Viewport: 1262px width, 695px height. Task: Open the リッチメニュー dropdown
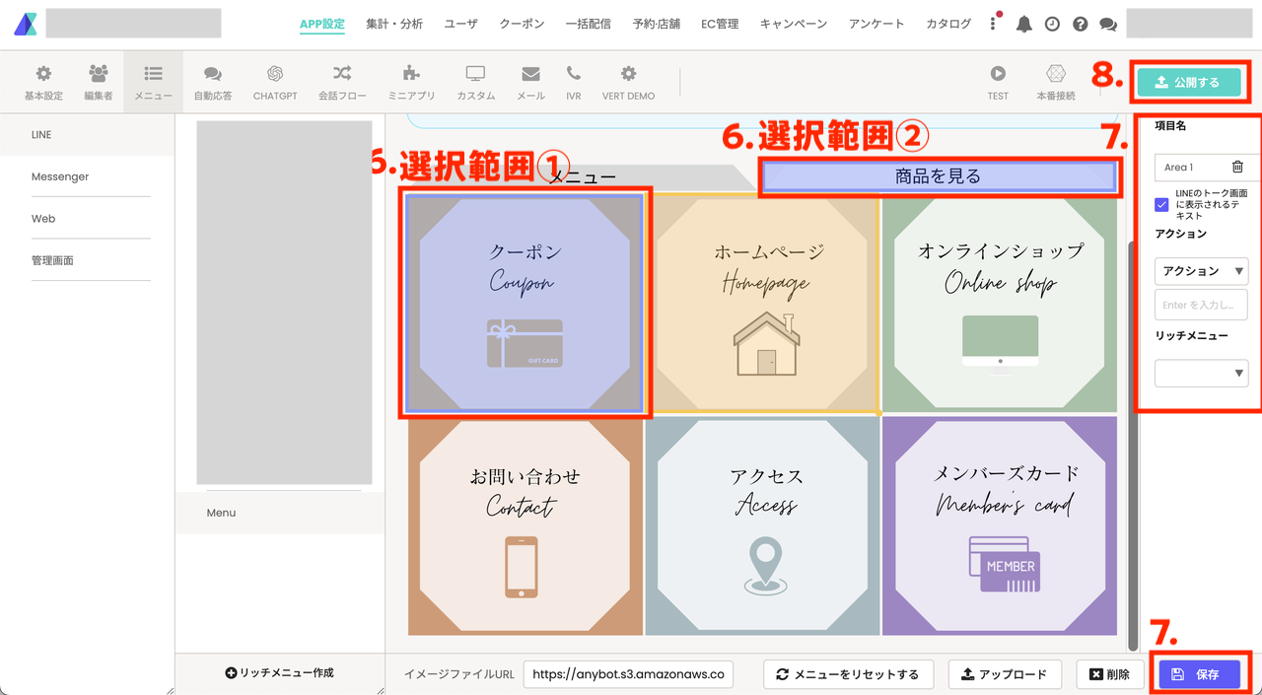(x=1201, y=373)
